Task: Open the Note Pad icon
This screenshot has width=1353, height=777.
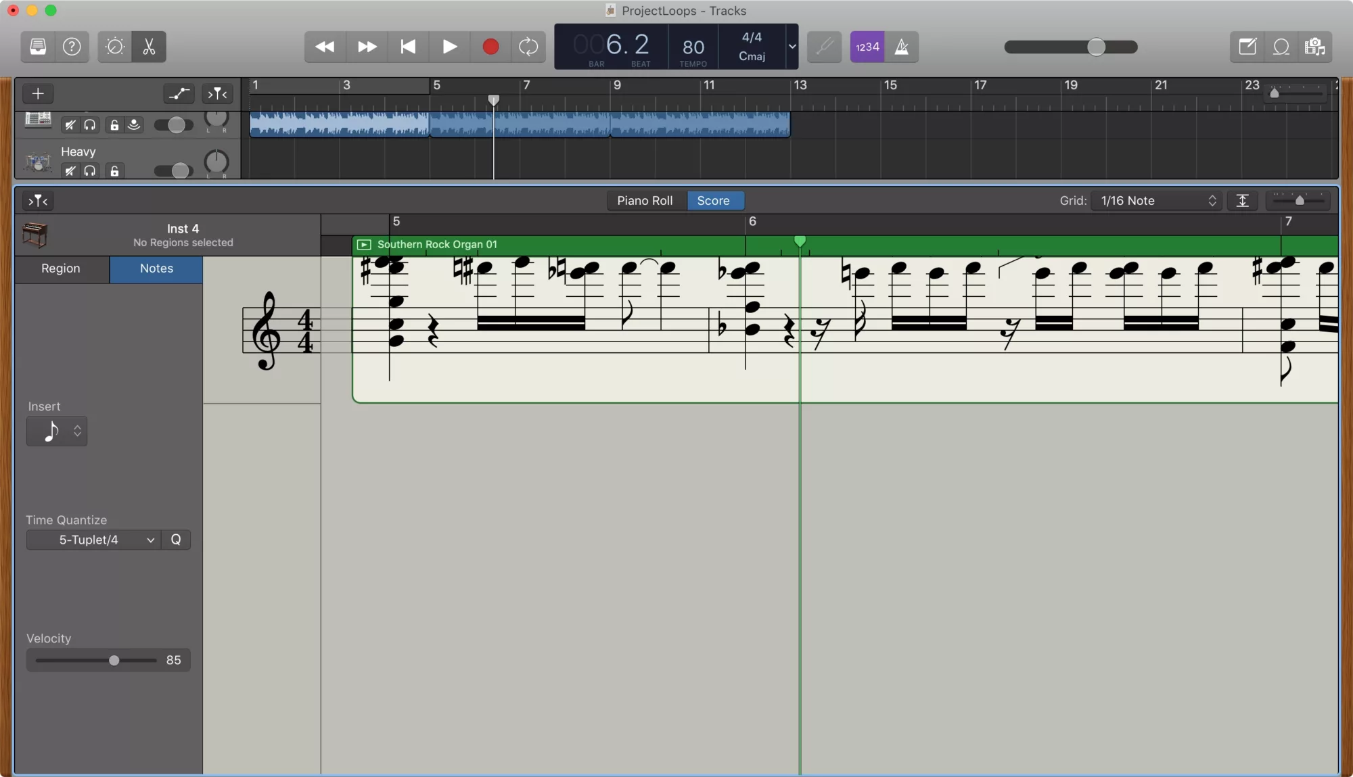Action: pos(1247,47)
